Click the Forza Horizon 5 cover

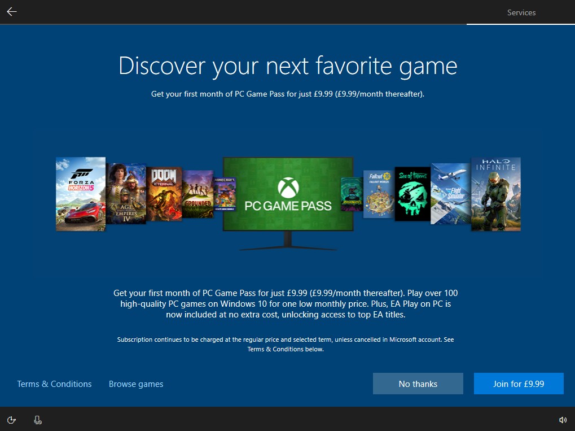pyautogui.click(x=81, y=194)
